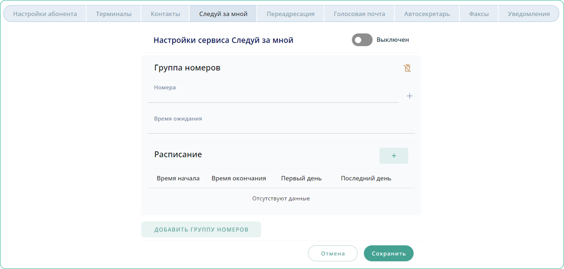Toggle the Следуй за мной service switch

pyautogui.click(x=362, y=40)
